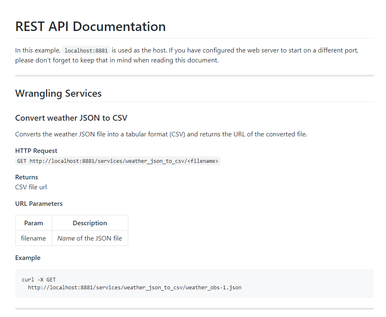Screen dimensions: 386x317
Task: Click the horizontal divider above Wrangling Services
Action: click(x=194, y=76)
